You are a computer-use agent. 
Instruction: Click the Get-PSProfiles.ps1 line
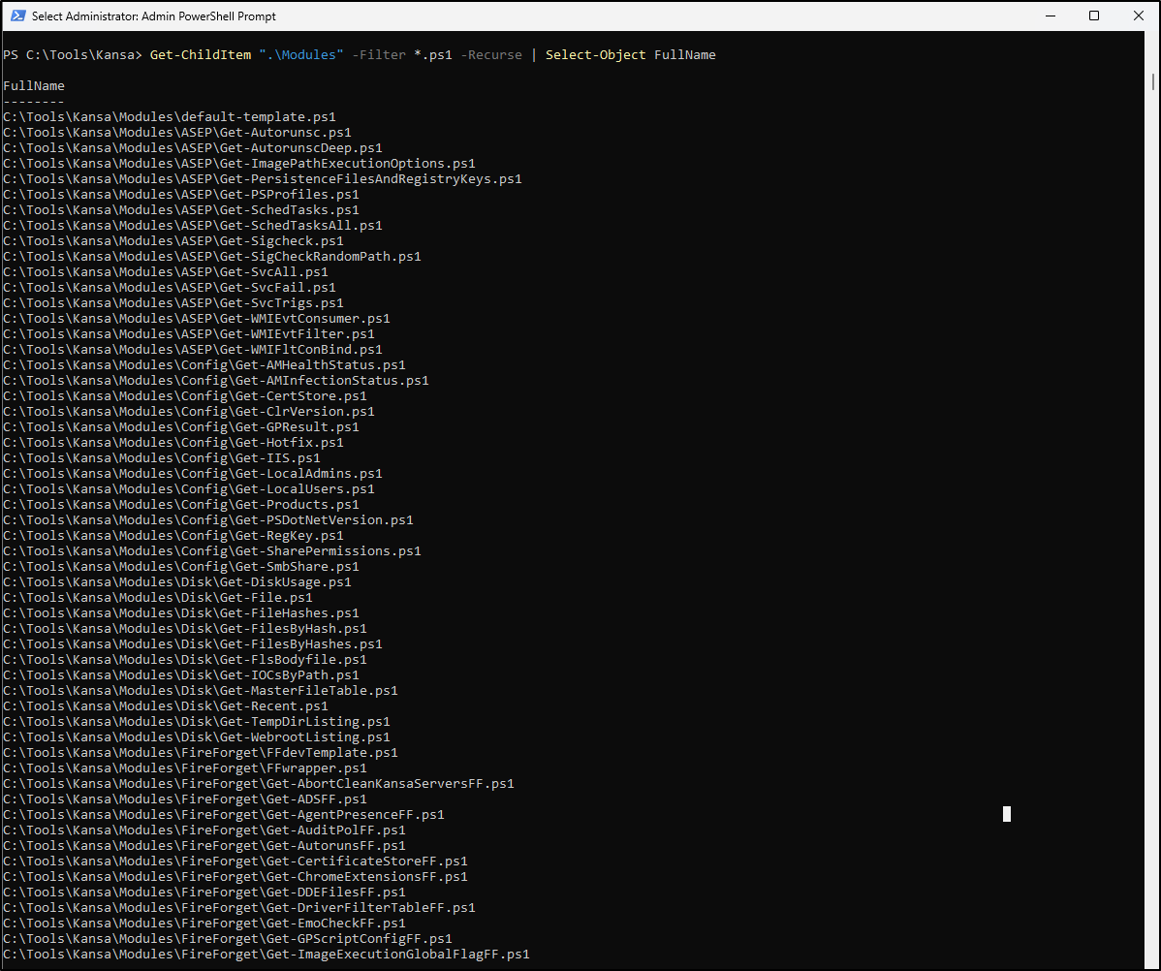click(x=181, y=195)
